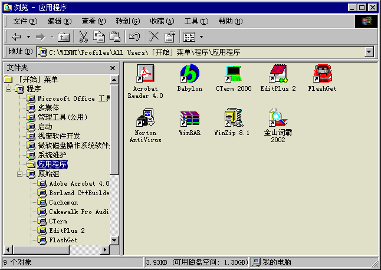381x270 pixels.
Task: Select the 多媒体 folder
Action: 48,108
